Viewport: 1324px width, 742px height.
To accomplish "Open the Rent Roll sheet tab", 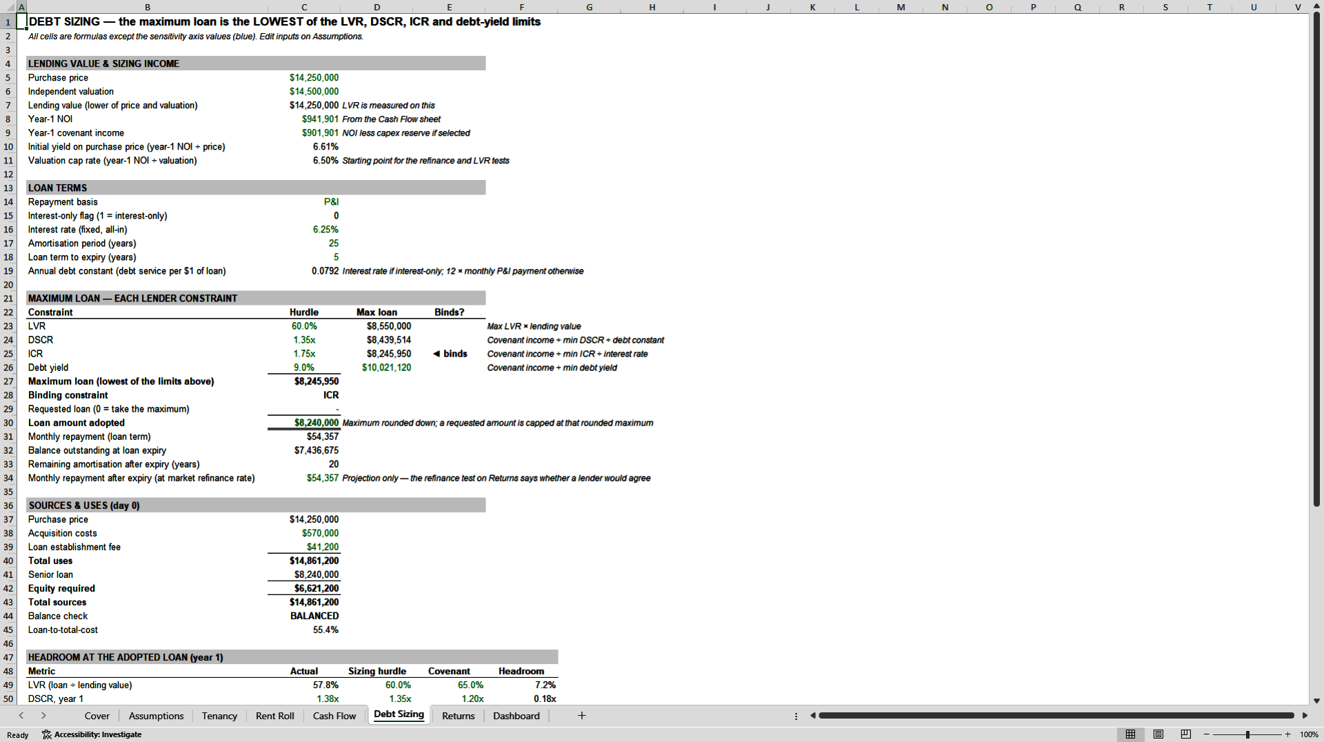I will click(x=274, y=716).
